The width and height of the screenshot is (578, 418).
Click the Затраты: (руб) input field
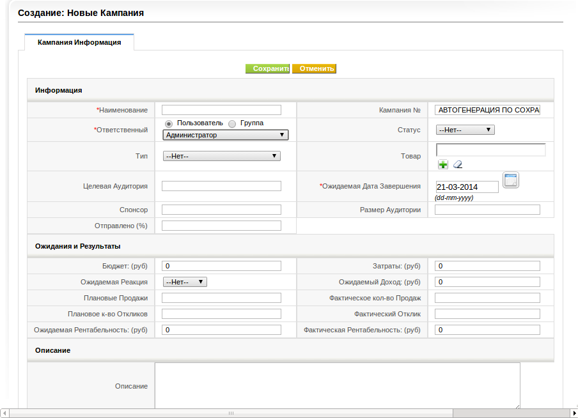(487, 266)
